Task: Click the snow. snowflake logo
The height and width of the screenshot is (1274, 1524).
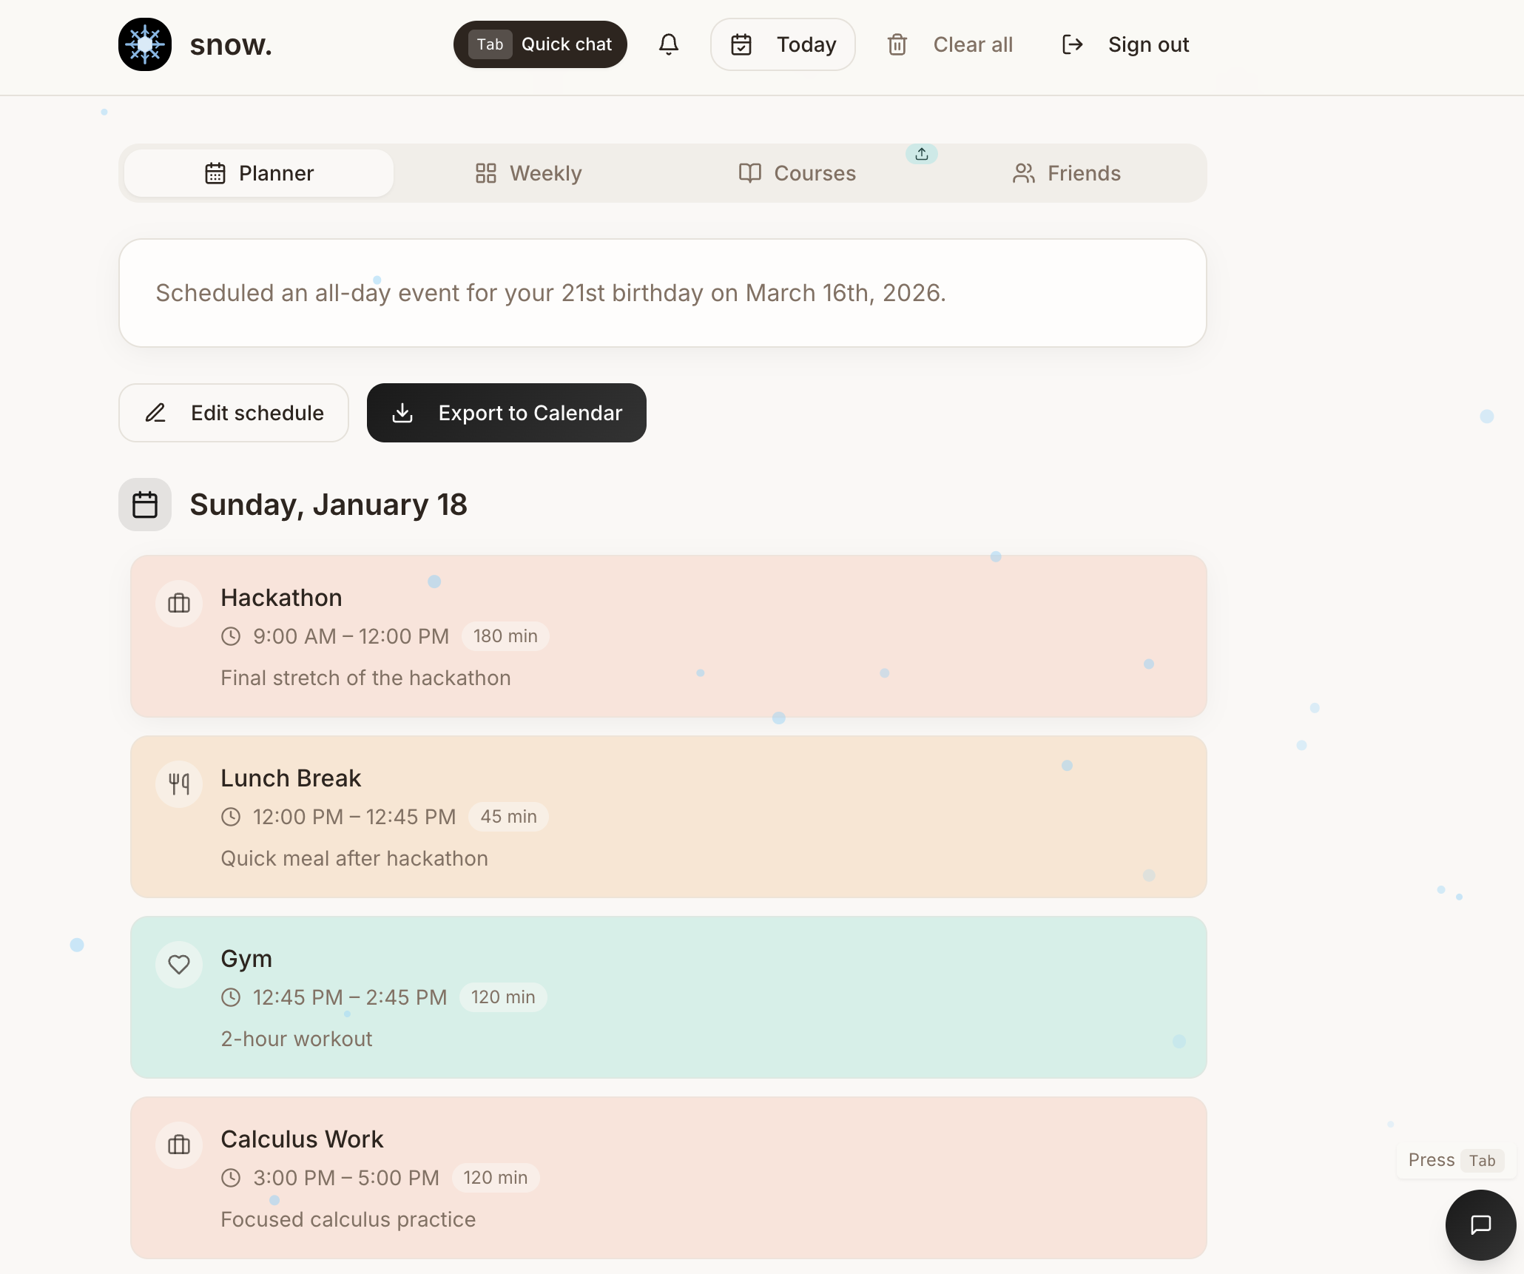Action: (145, 44)
